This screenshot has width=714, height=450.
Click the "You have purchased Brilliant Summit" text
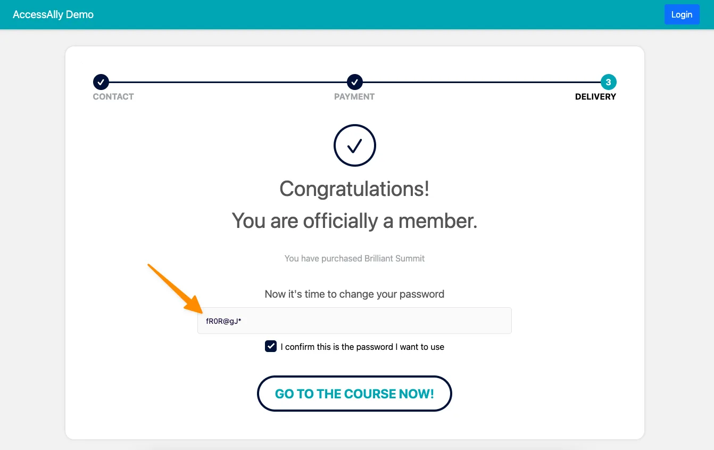(354, 258)
